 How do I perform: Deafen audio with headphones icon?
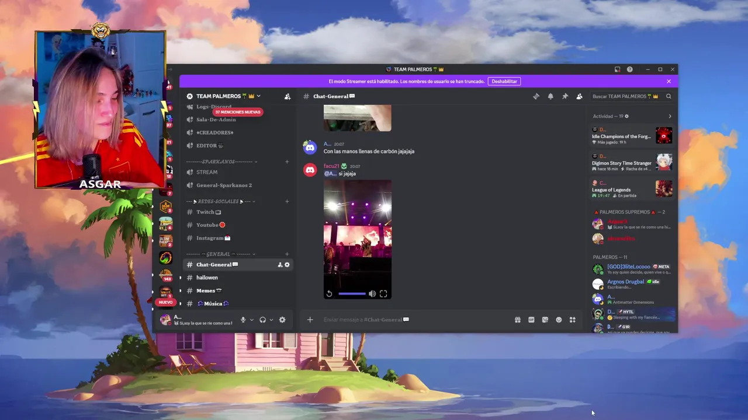click(262, 320)
